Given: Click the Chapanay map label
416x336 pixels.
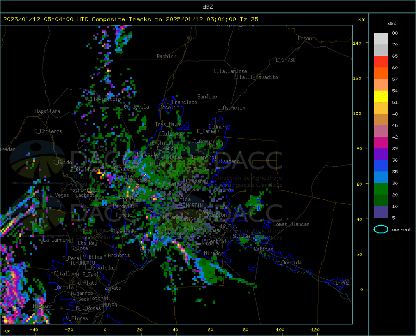Looking at the screenshot, I should click(197, 181).
